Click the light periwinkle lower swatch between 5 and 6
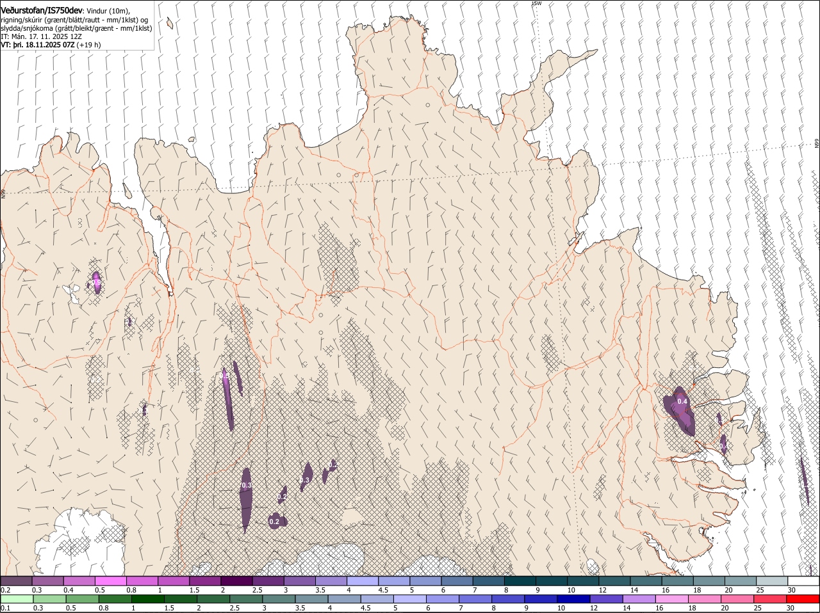Image resolution: width=820 pixels, height=613 pixels. click(x=410, y=599)
